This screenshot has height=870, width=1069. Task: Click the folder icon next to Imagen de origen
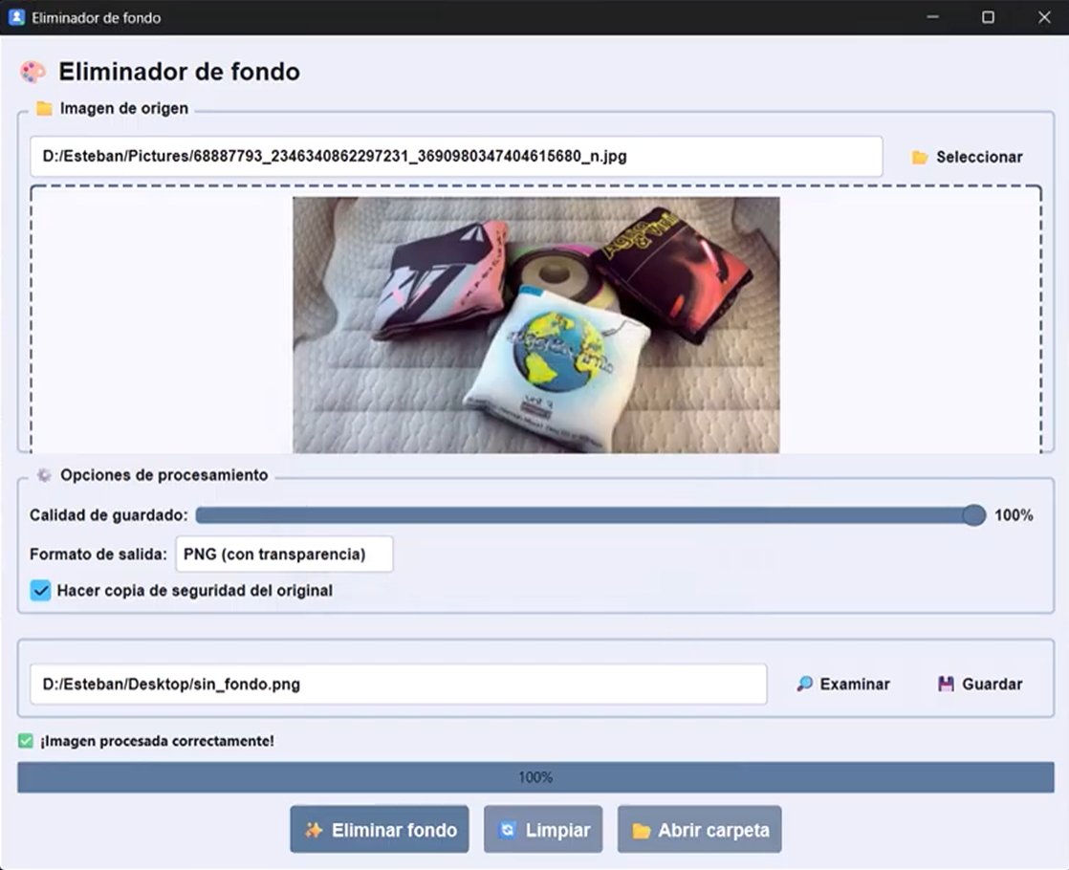[44, 109]
